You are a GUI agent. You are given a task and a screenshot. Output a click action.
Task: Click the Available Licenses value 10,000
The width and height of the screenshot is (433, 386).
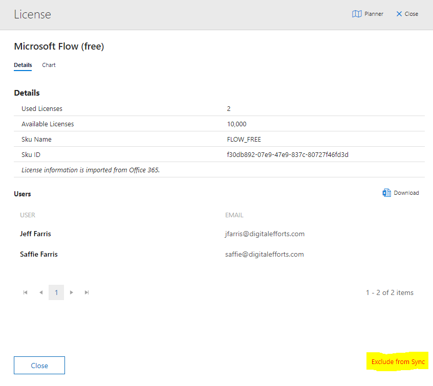(x=236, y=124)
